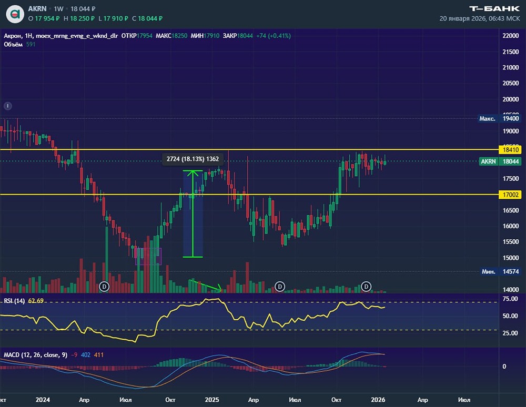Click the high value H 18 250 ₽

(79, 18)
